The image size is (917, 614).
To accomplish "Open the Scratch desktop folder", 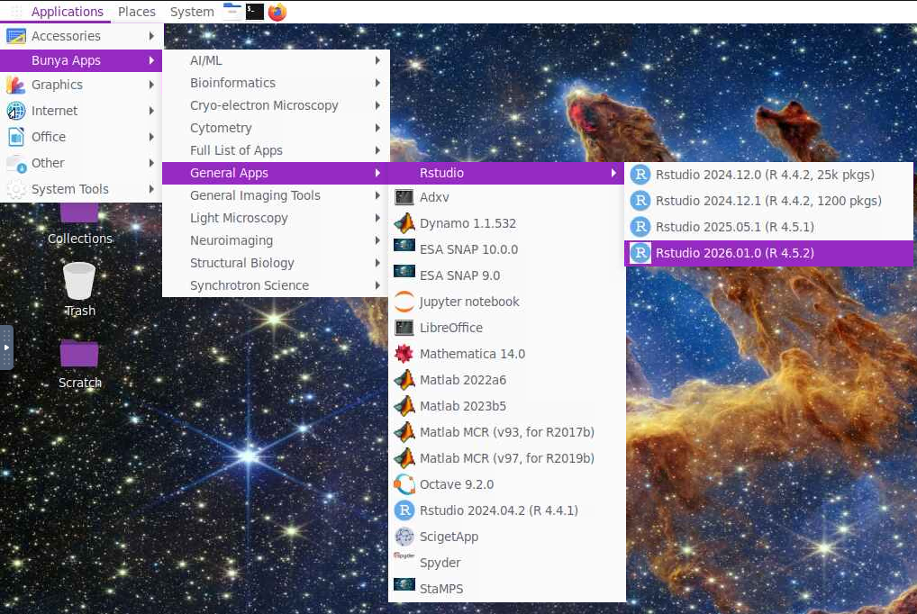I will click(79, 364).
